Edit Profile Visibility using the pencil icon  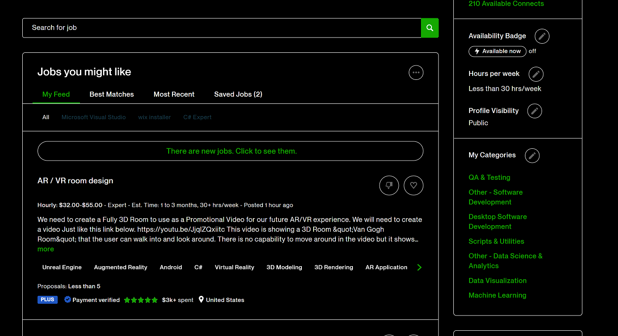535,111
